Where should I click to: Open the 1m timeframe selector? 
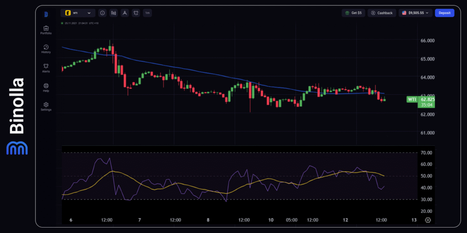click(x=147, y=13)
